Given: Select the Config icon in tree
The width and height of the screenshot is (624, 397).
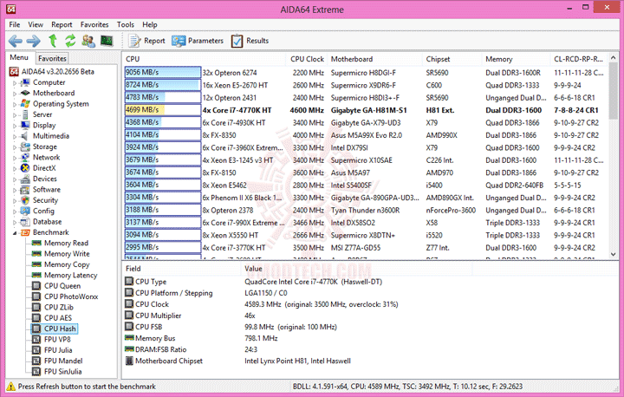Looking at the screenshot, I should coord(25,211).
